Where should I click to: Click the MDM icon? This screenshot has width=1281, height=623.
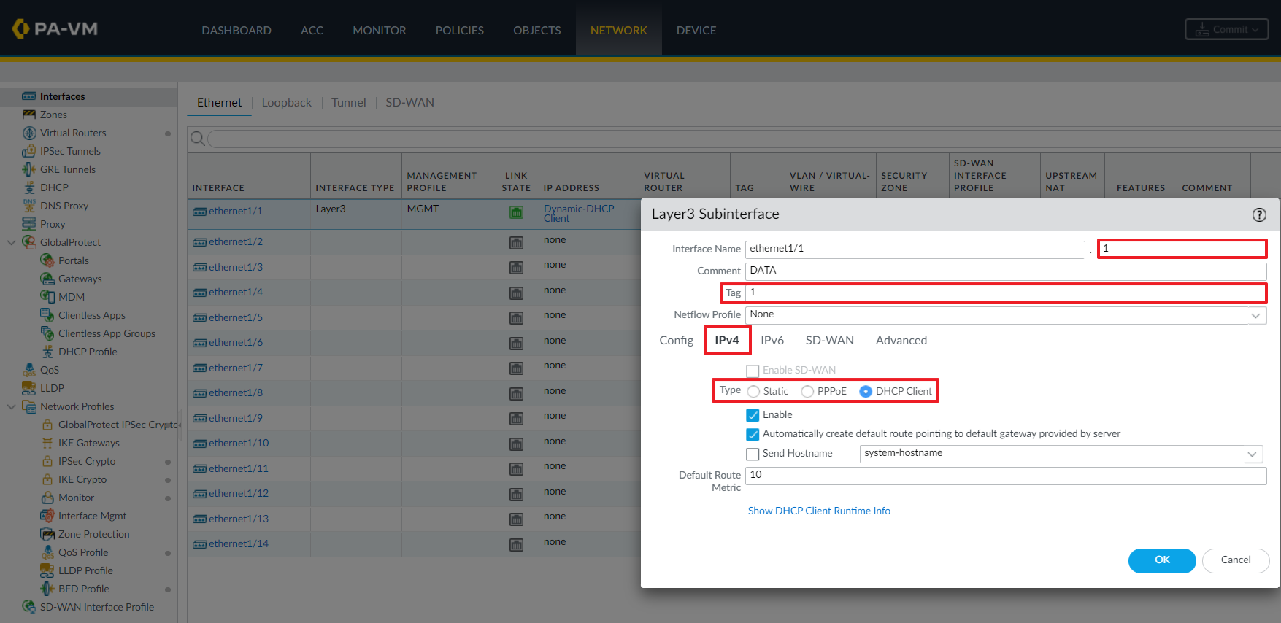(x=47, y=297)
